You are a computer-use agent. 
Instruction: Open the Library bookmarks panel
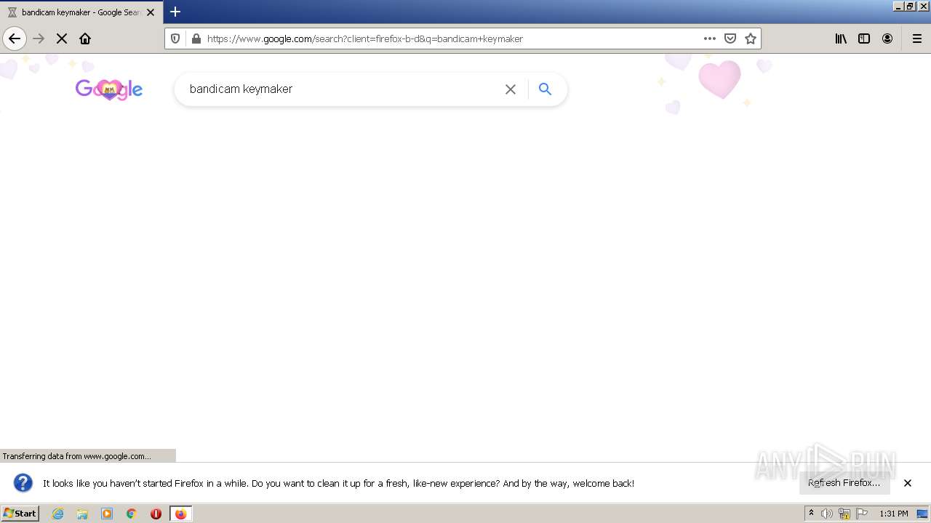coord(841,38)
